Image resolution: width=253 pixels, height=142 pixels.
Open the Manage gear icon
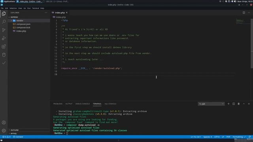(4, 131)
